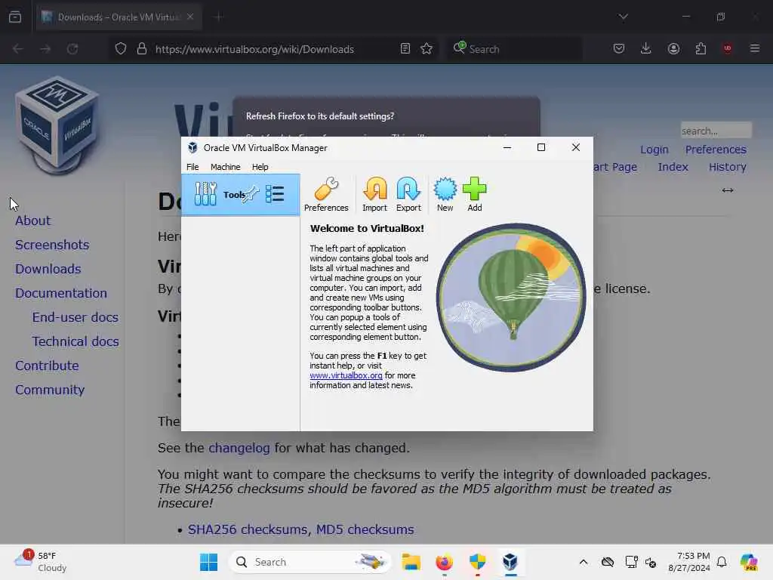Click the Firefox tracking protection shield icon

121,49
